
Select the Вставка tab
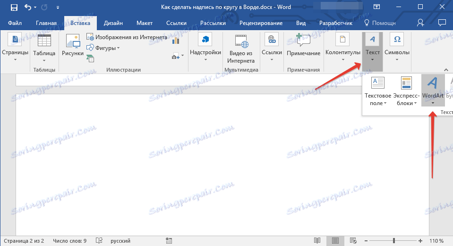click(x=80, y=23)
